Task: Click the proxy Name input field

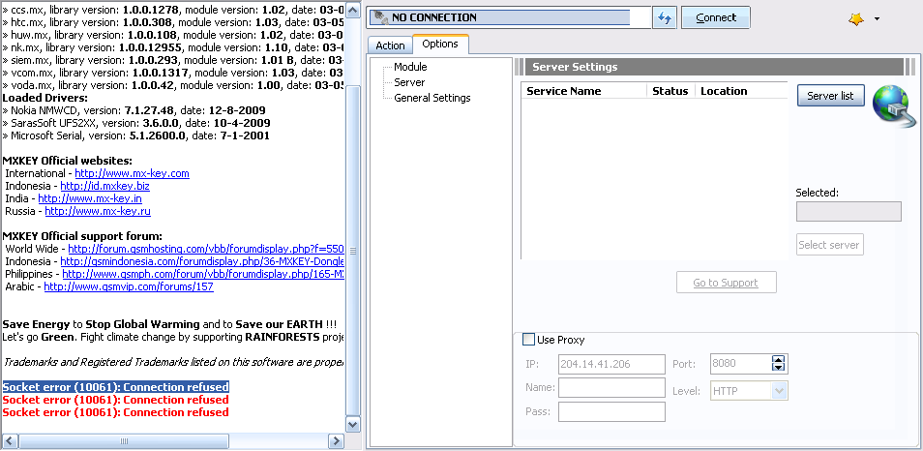Action: pos(611,387)
